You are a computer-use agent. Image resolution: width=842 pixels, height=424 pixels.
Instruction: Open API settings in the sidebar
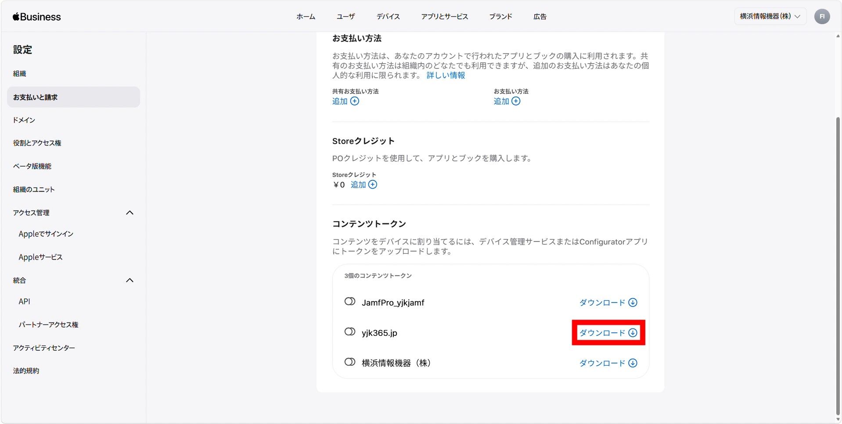[25, 302]
